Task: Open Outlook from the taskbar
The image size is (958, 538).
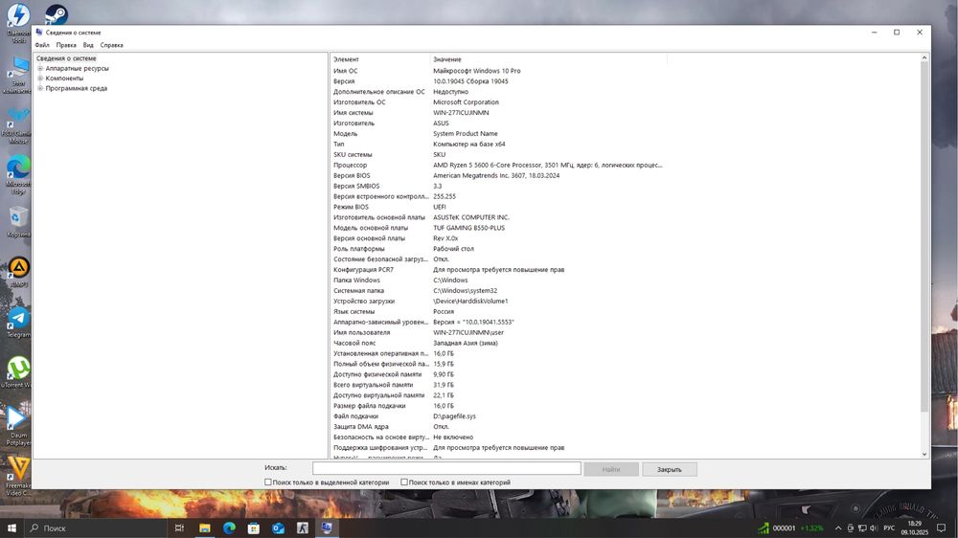Action: (278, 527)
